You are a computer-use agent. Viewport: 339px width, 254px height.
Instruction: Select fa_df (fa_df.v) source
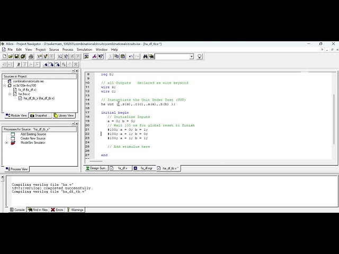[27, 90]
